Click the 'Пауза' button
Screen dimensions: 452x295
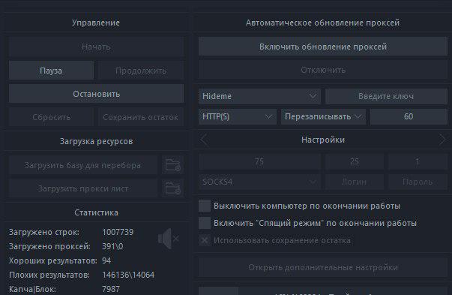51,71
